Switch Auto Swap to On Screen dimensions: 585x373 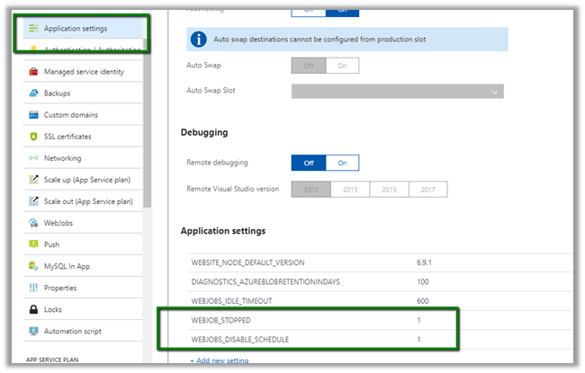click(x=342, y=66)
